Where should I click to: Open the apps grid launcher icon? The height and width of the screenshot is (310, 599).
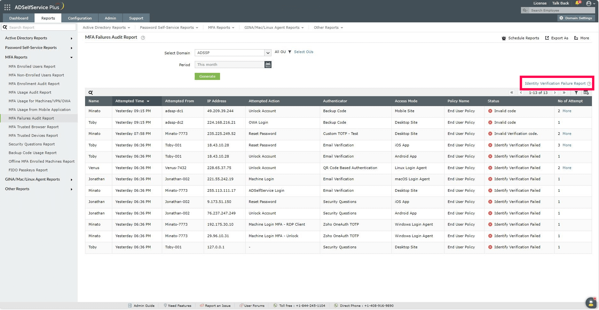[x=7, y=7]
